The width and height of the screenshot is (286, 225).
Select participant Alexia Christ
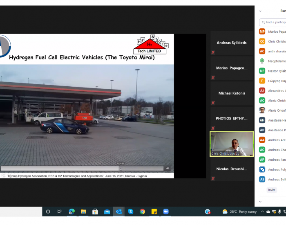(x=273, y=101)
